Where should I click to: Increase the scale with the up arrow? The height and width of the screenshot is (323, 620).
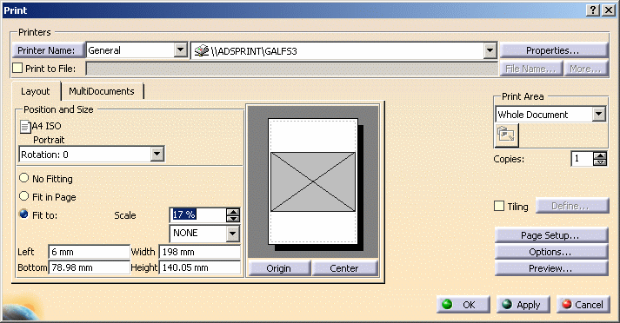pos(233,212)
